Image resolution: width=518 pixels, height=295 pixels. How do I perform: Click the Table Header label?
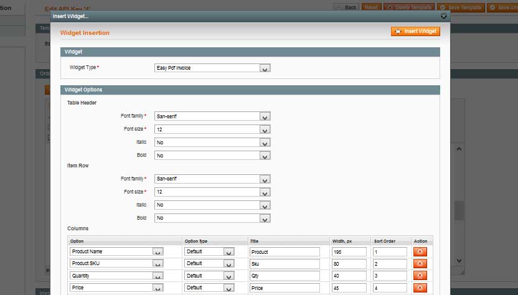click(82, 103)
